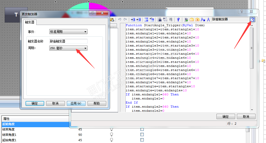Edit the 触发器名称 input field
Viewport: 266px width, 143px height.
tap(68, 41)
